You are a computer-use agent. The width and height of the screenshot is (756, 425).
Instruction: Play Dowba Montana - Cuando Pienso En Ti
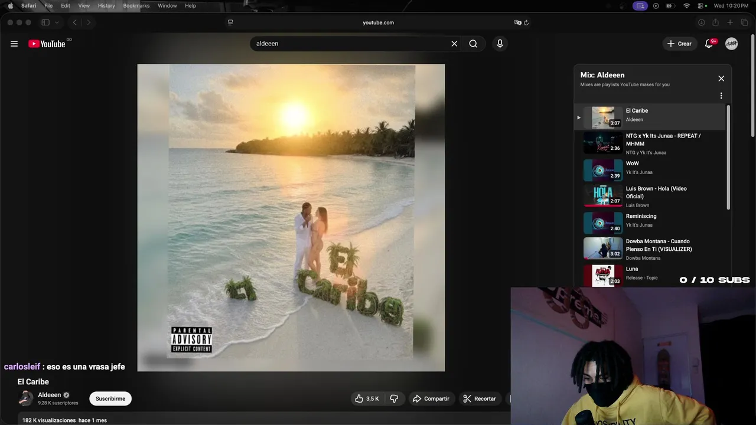tap(650, 249)
